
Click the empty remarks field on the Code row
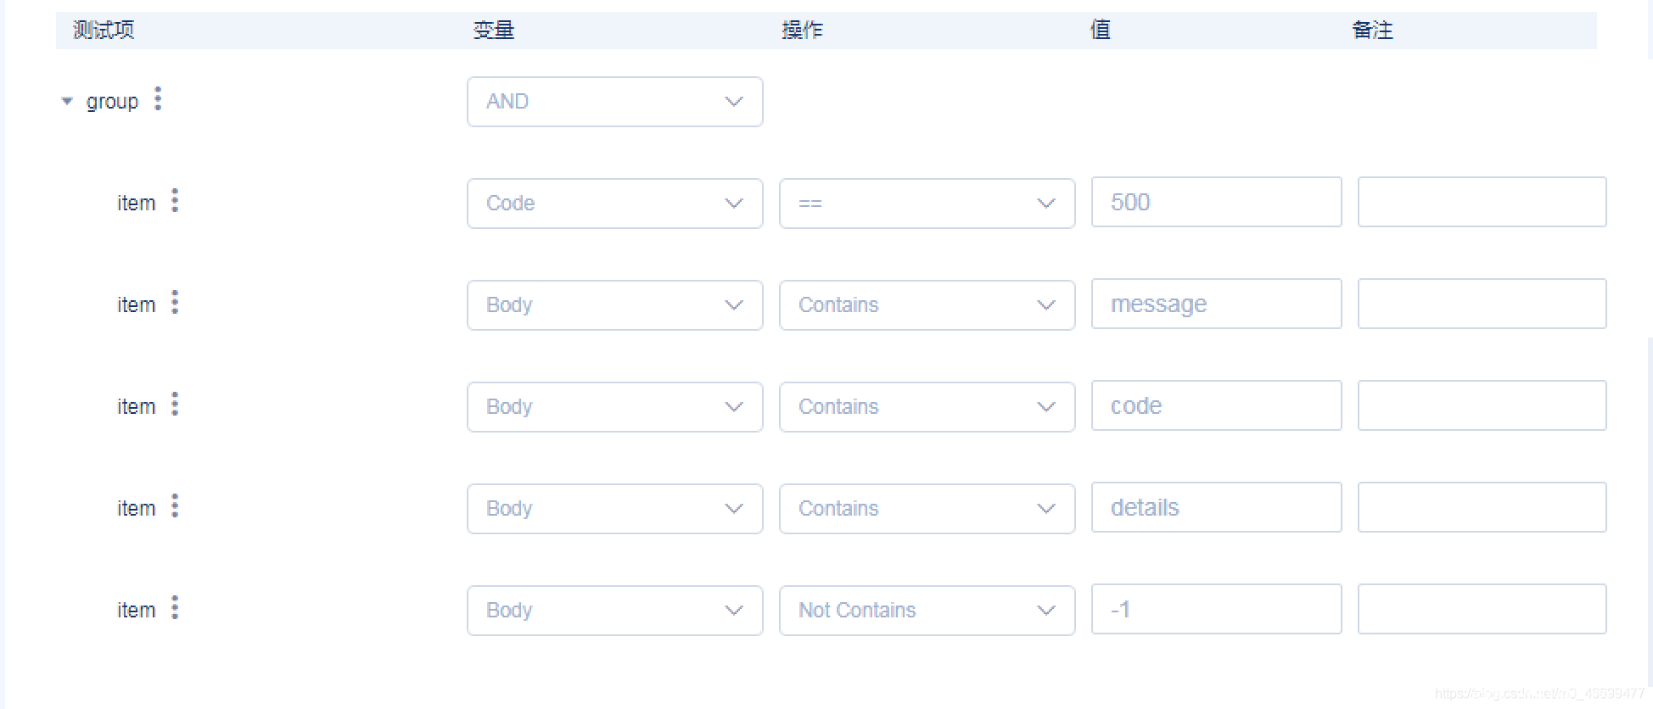coord(1482,202)
